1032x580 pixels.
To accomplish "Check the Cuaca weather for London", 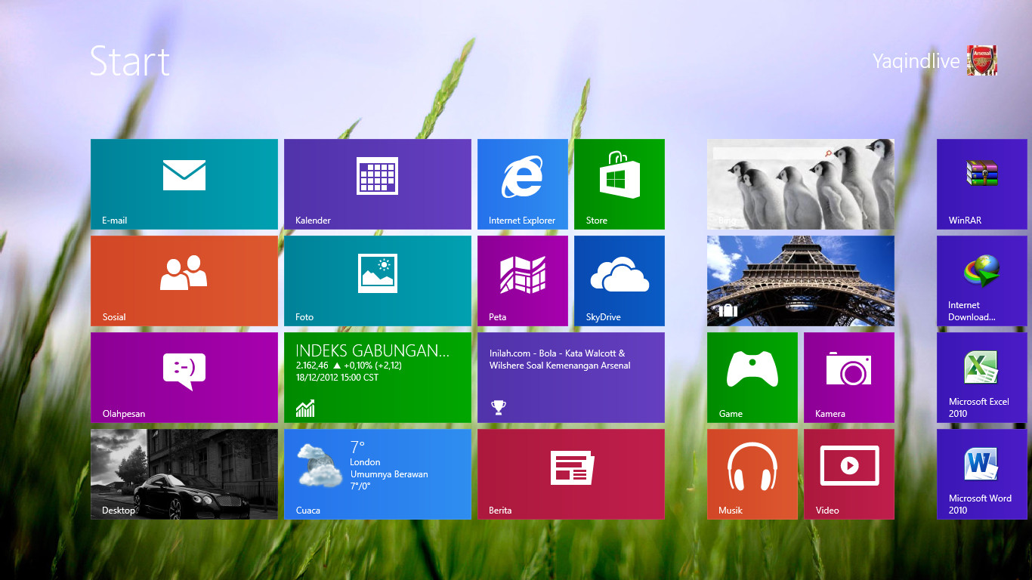I will point(378,474).
